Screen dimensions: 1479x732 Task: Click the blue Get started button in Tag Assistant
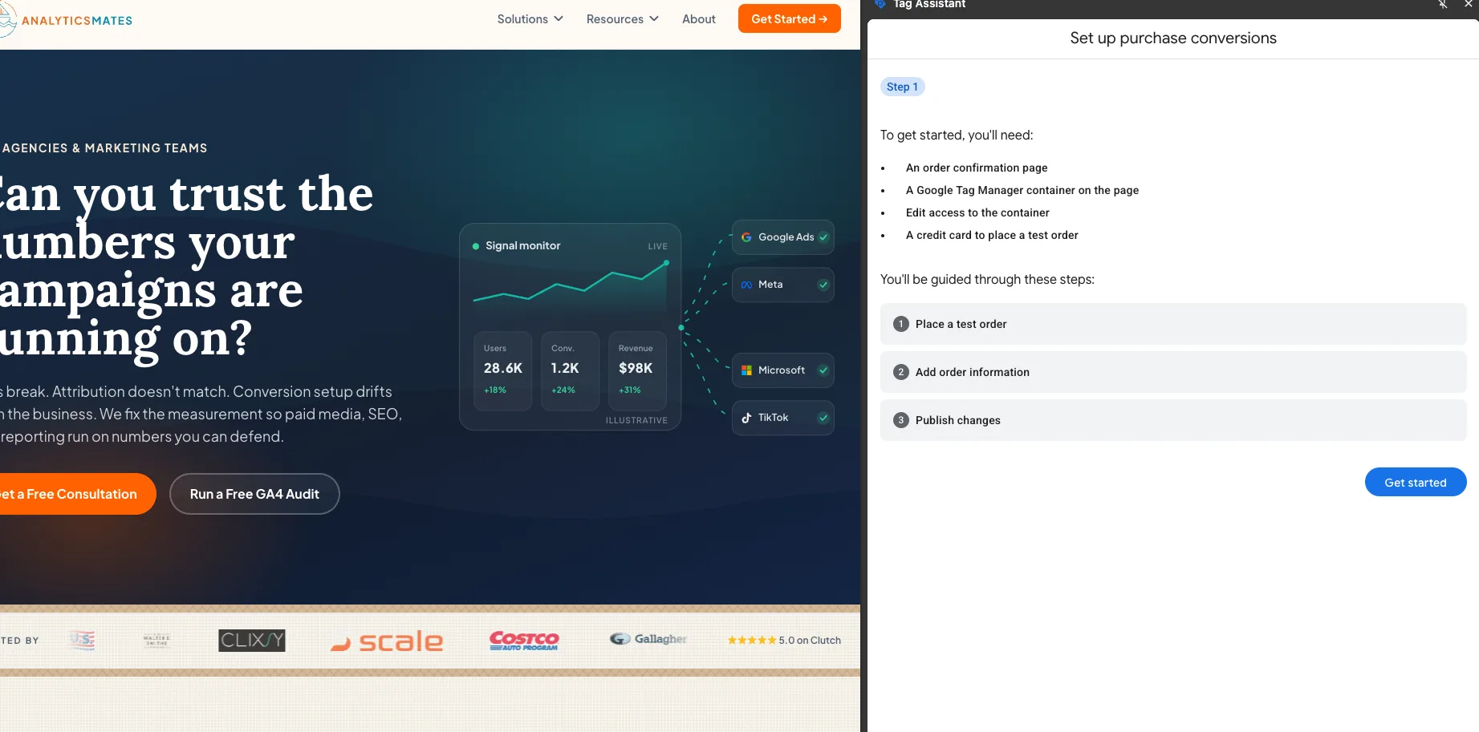click(1416, 482)
